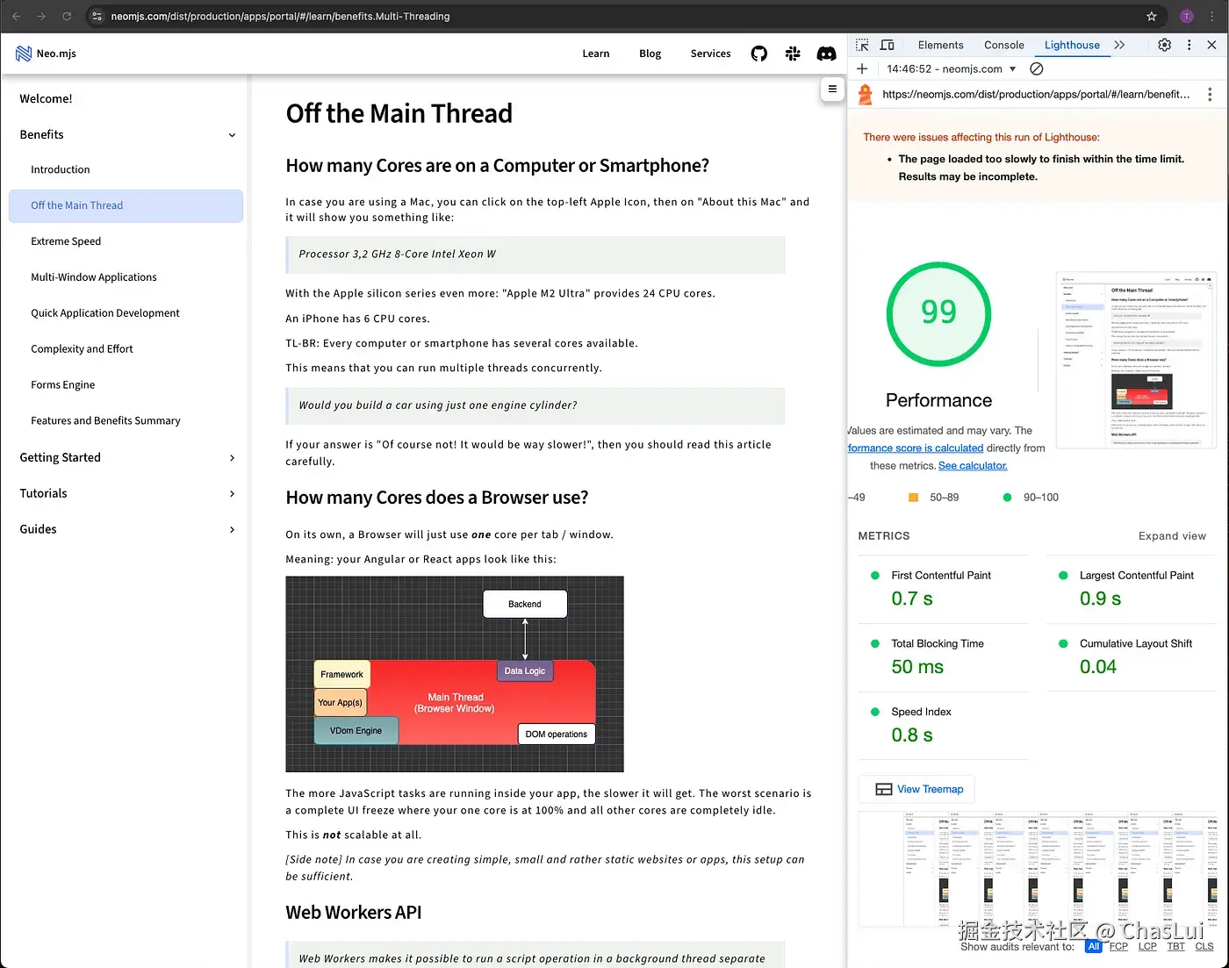Viewport: 1229px width, 968px height.
Task: Open the Blog menu item
Action: 650,54
